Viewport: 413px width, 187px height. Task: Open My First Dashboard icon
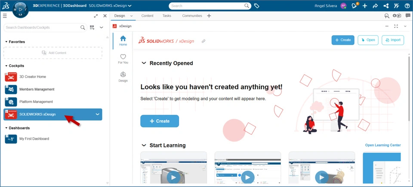[x=11, y=139]
